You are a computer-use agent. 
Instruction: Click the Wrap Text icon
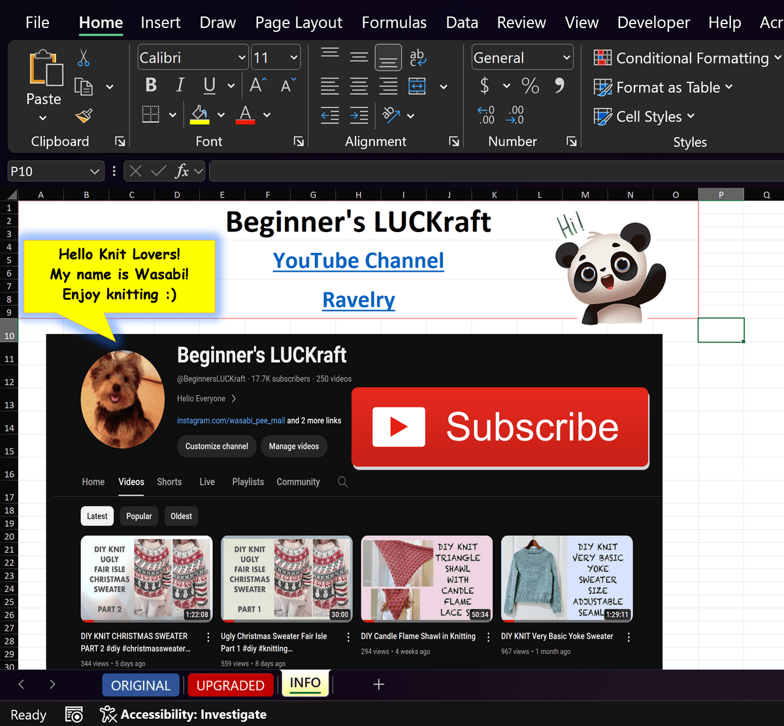pyautogui.click(x=417, y=58)
